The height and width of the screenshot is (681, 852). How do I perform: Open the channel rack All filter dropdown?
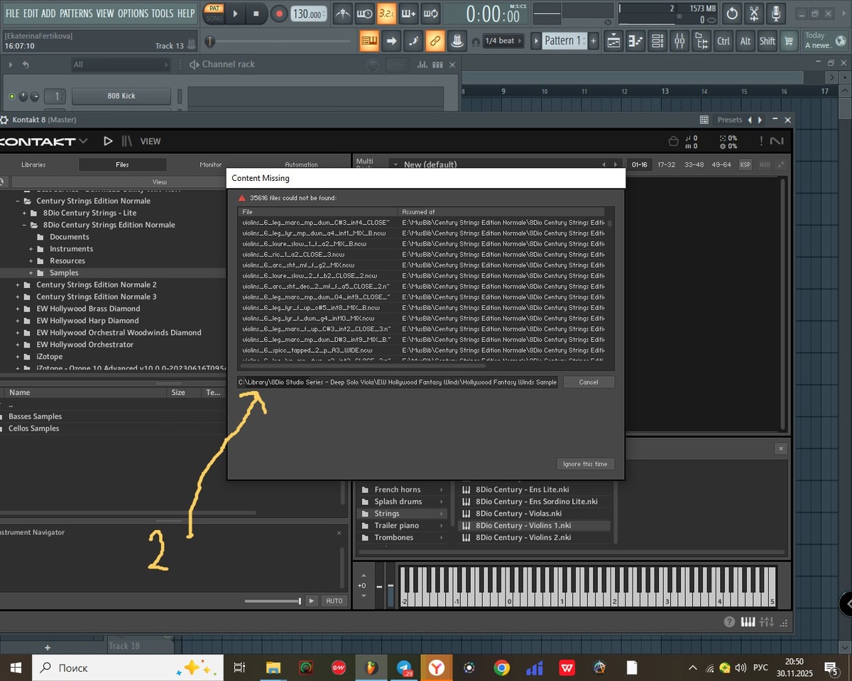click(121, 65)
